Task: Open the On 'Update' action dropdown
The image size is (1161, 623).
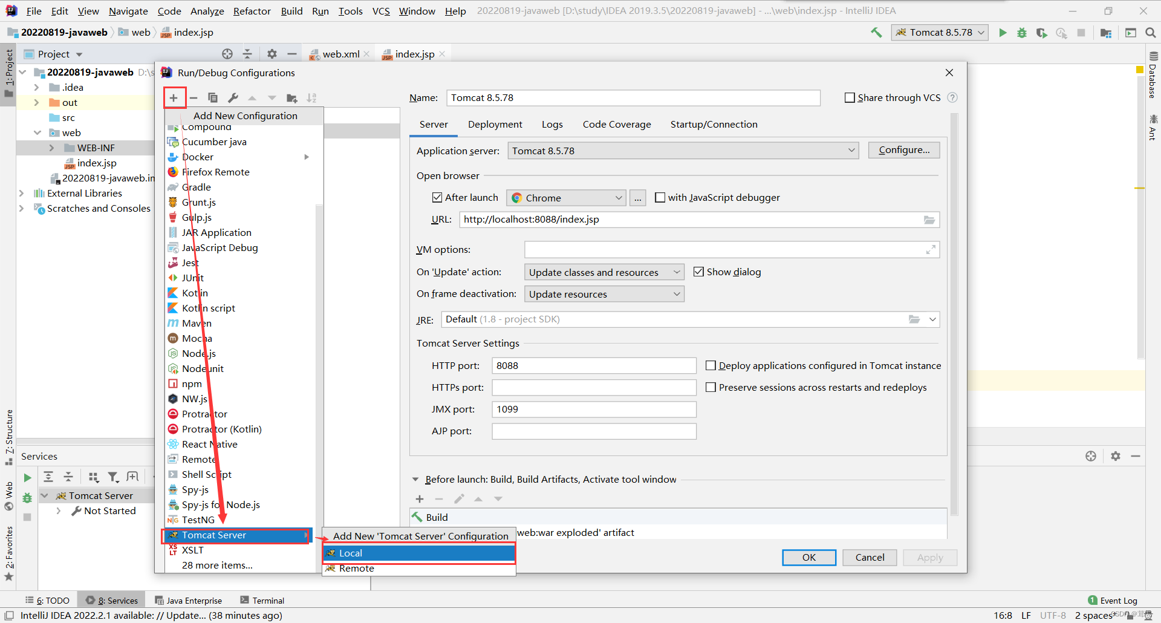Action: [604, 272]
